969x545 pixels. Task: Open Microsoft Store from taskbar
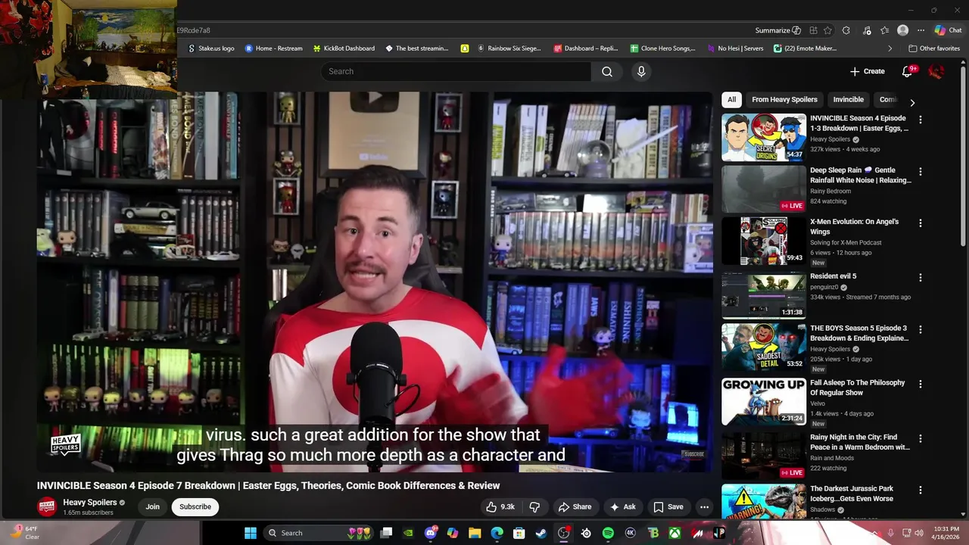pos(519,533)
